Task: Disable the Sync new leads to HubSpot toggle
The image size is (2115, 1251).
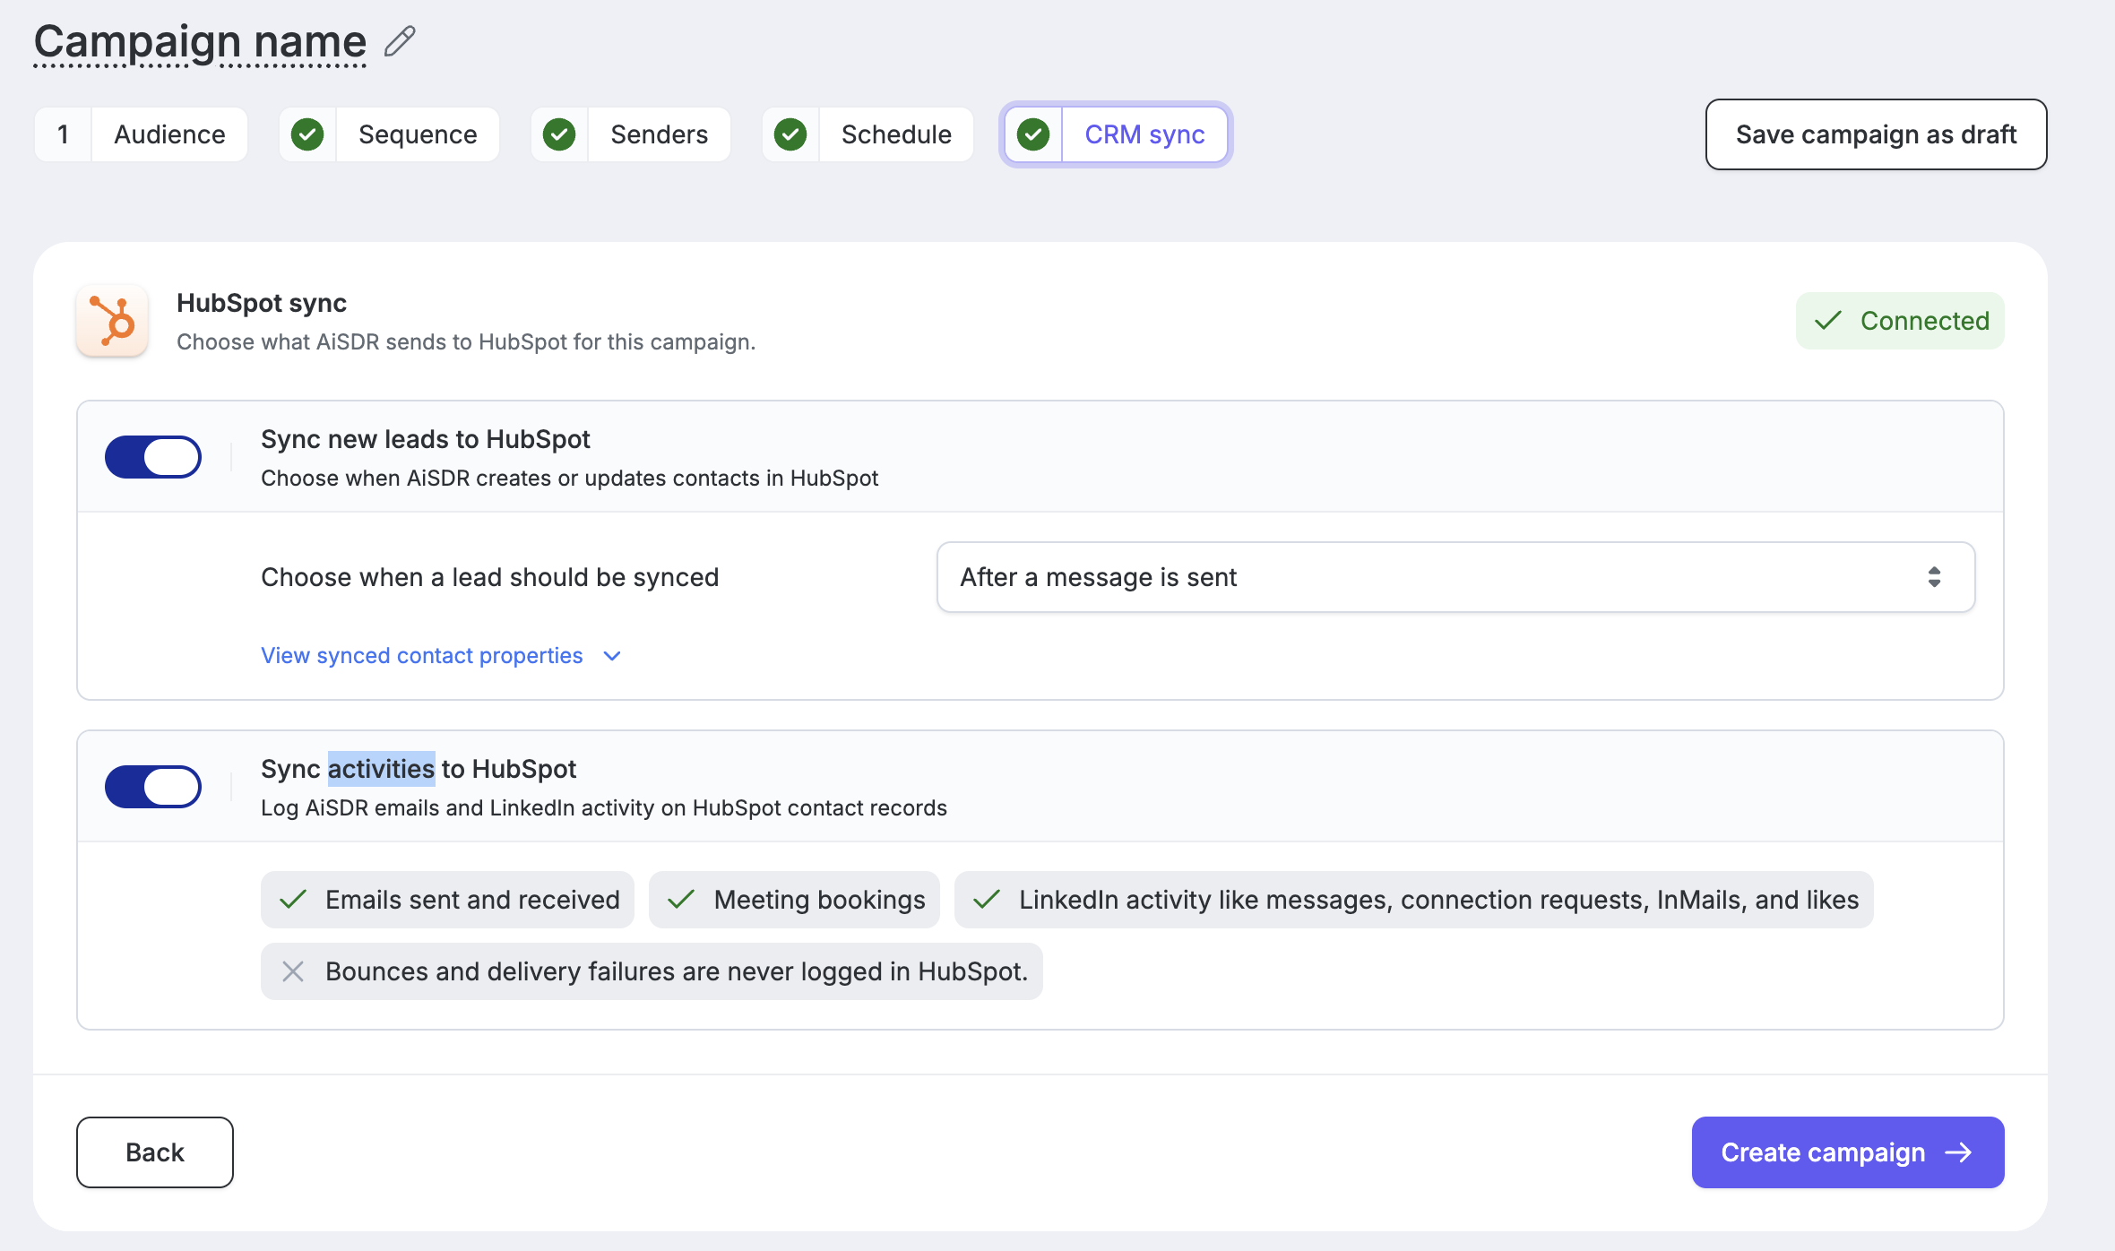Action: point(153,457)
